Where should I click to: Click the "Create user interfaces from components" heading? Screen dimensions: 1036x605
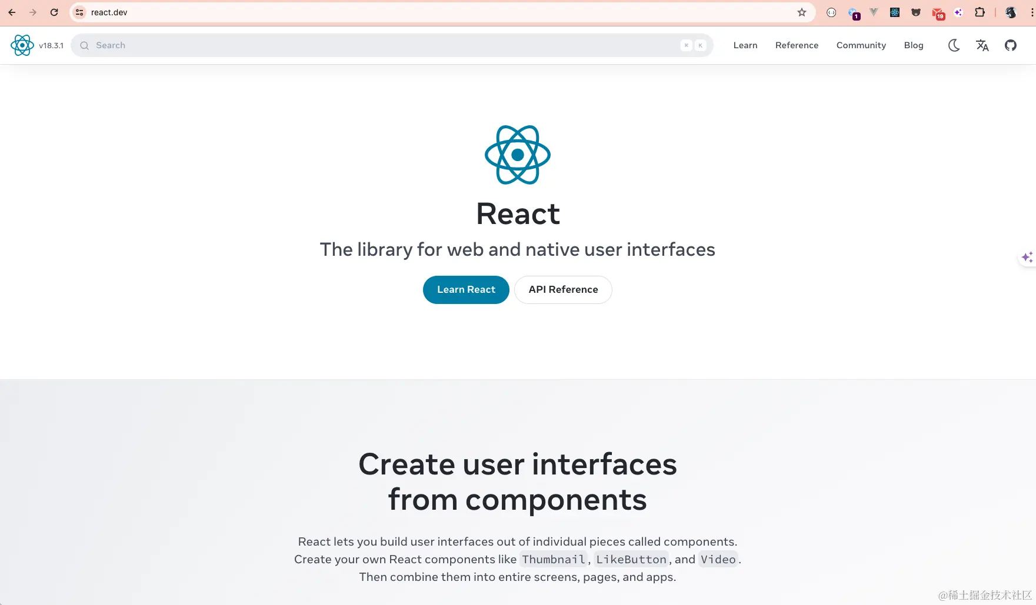tap(518, 482)
